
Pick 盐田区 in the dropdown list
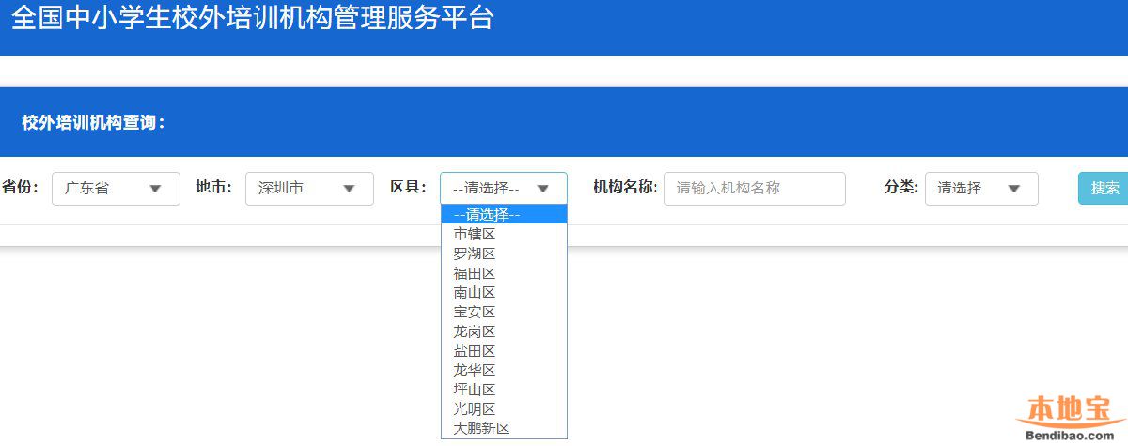[x=504, y=350]
